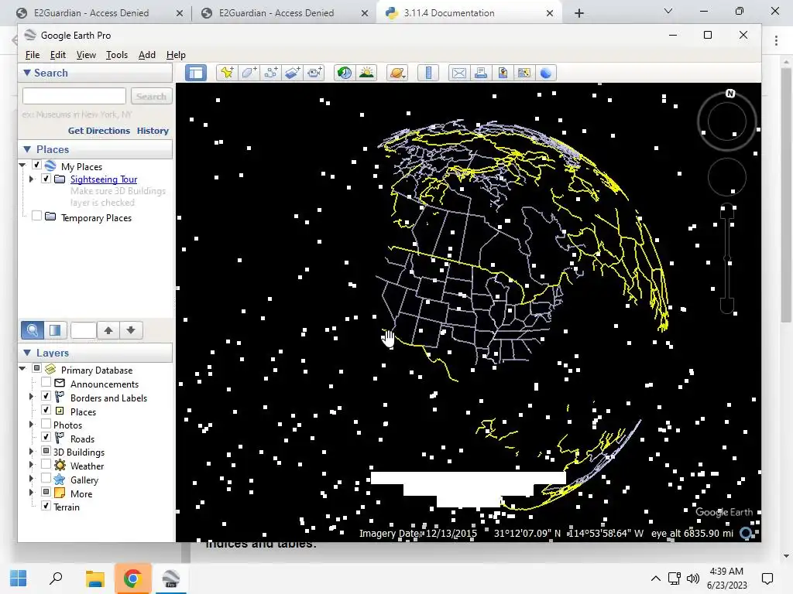The image size is (793, 594).
Task: Click the Search button
Action: pyautogui.click(x=151, y=96)
